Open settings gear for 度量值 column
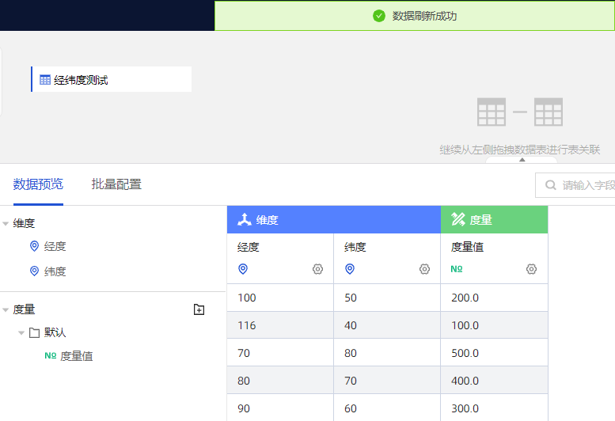Viewport: 615px width, 421px height. pos(531,269)
